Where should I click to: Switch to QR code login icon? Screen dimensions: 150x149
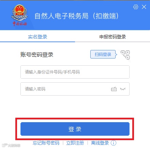coord(125,55)
